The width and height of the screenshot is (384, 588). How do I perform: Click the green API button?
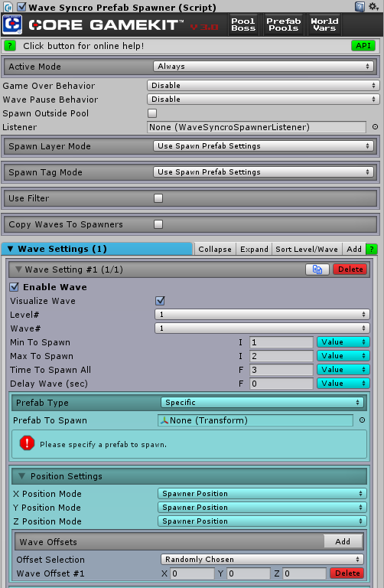tap(363, 45)
